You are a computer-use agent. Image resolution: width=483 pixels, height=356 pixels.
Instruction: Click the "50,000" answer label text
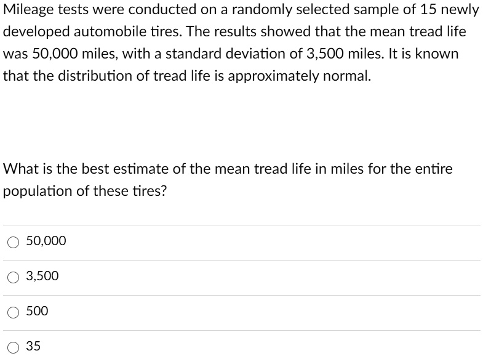[46, 241]
